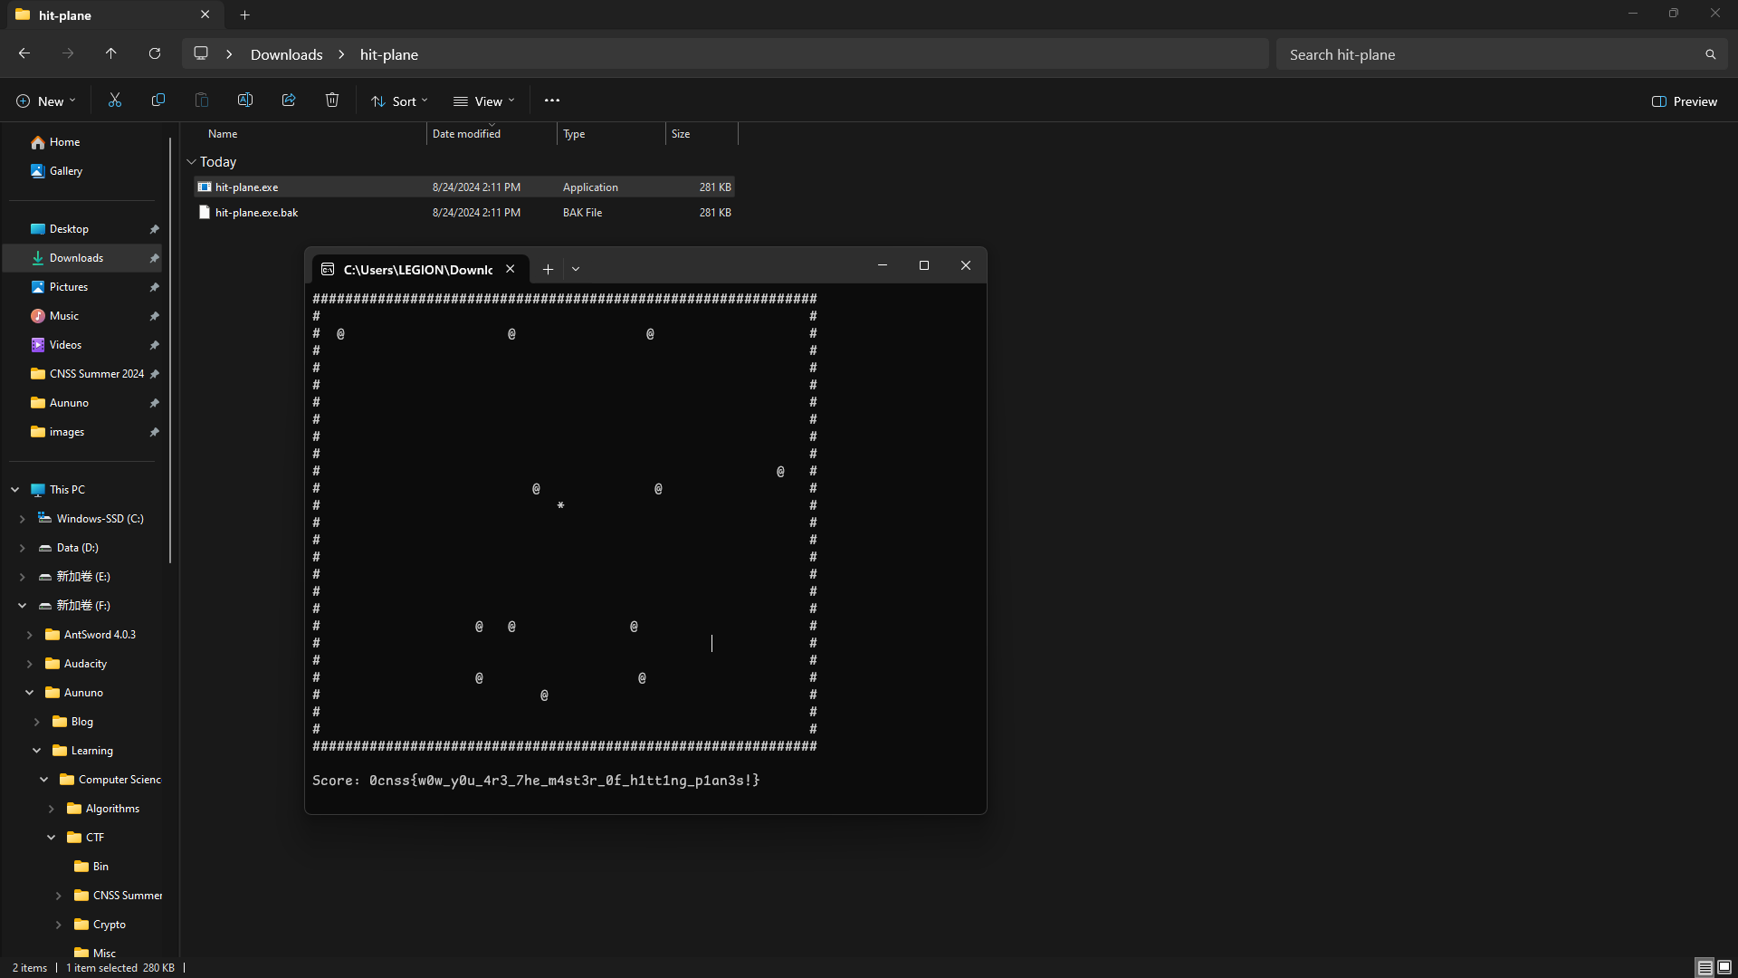Click chevron after Downloads in address bar
Viewport: 1738px width, 978px height.
[x=341, y=54]
